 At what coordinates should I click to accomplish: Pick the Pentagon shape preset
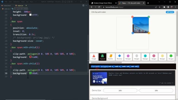[x=128, y=57]
